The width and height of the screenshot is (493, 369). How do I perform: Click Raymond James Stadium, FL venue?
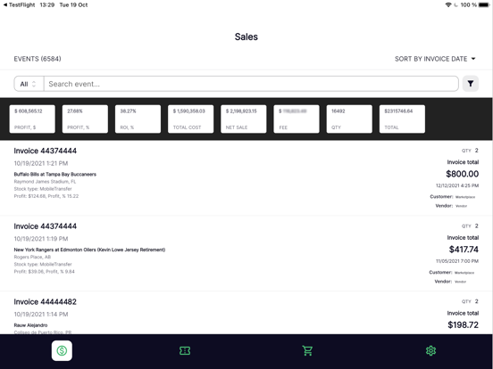45,182
